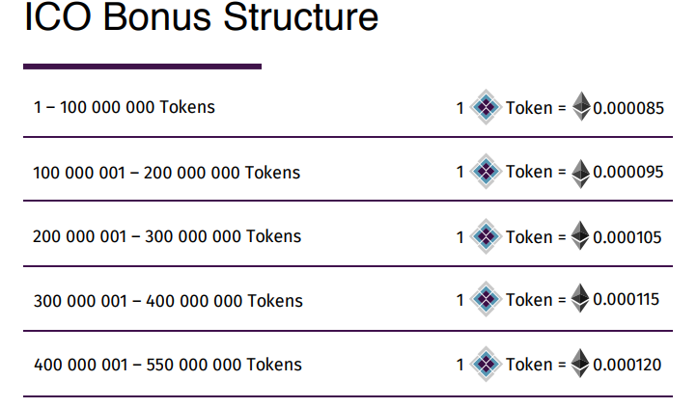Click the token diamond icon in the 0.000120 row
Screen dimensions: 697x408
click(x=486, y=364)
